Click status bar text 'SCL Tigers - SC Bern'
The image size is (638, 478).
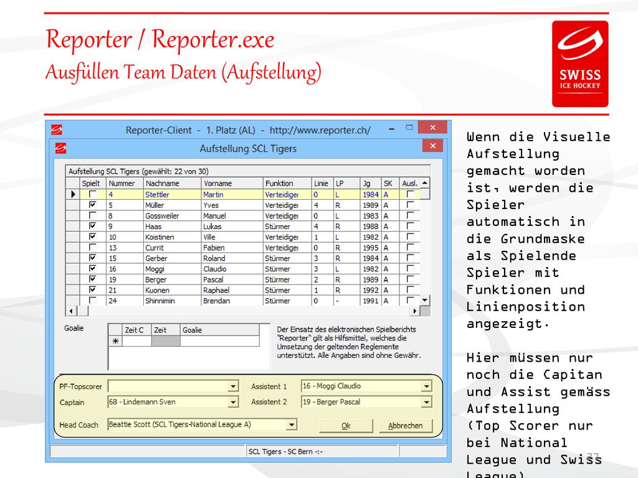click(x=285, y=452)
